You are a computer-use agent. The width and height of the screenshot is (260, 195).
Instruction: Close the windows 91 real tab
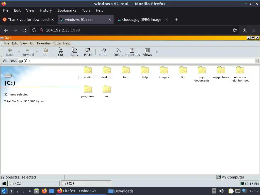[110, 20]
